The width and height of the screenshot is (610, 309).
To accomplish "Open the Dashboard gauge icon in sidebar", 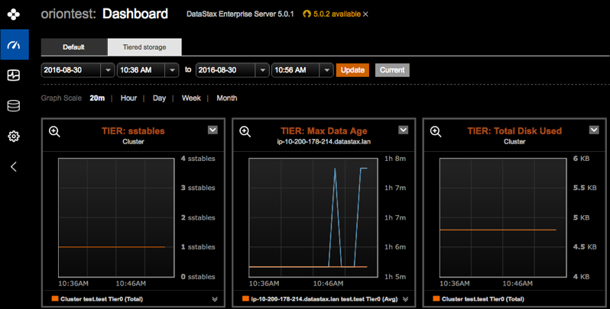I will tap(14, 45).
